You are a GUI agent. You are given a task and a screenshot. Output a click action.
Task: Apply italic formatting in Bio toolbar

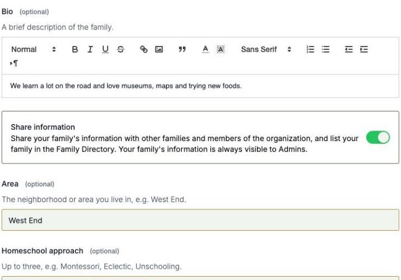coord(90,49)
